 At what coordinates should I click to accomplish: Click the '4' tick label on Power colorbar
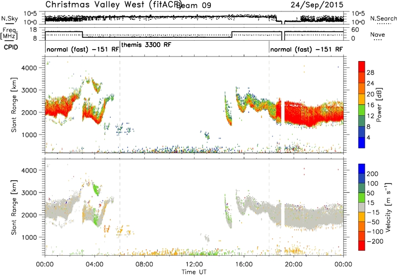[x=368, y=137]
